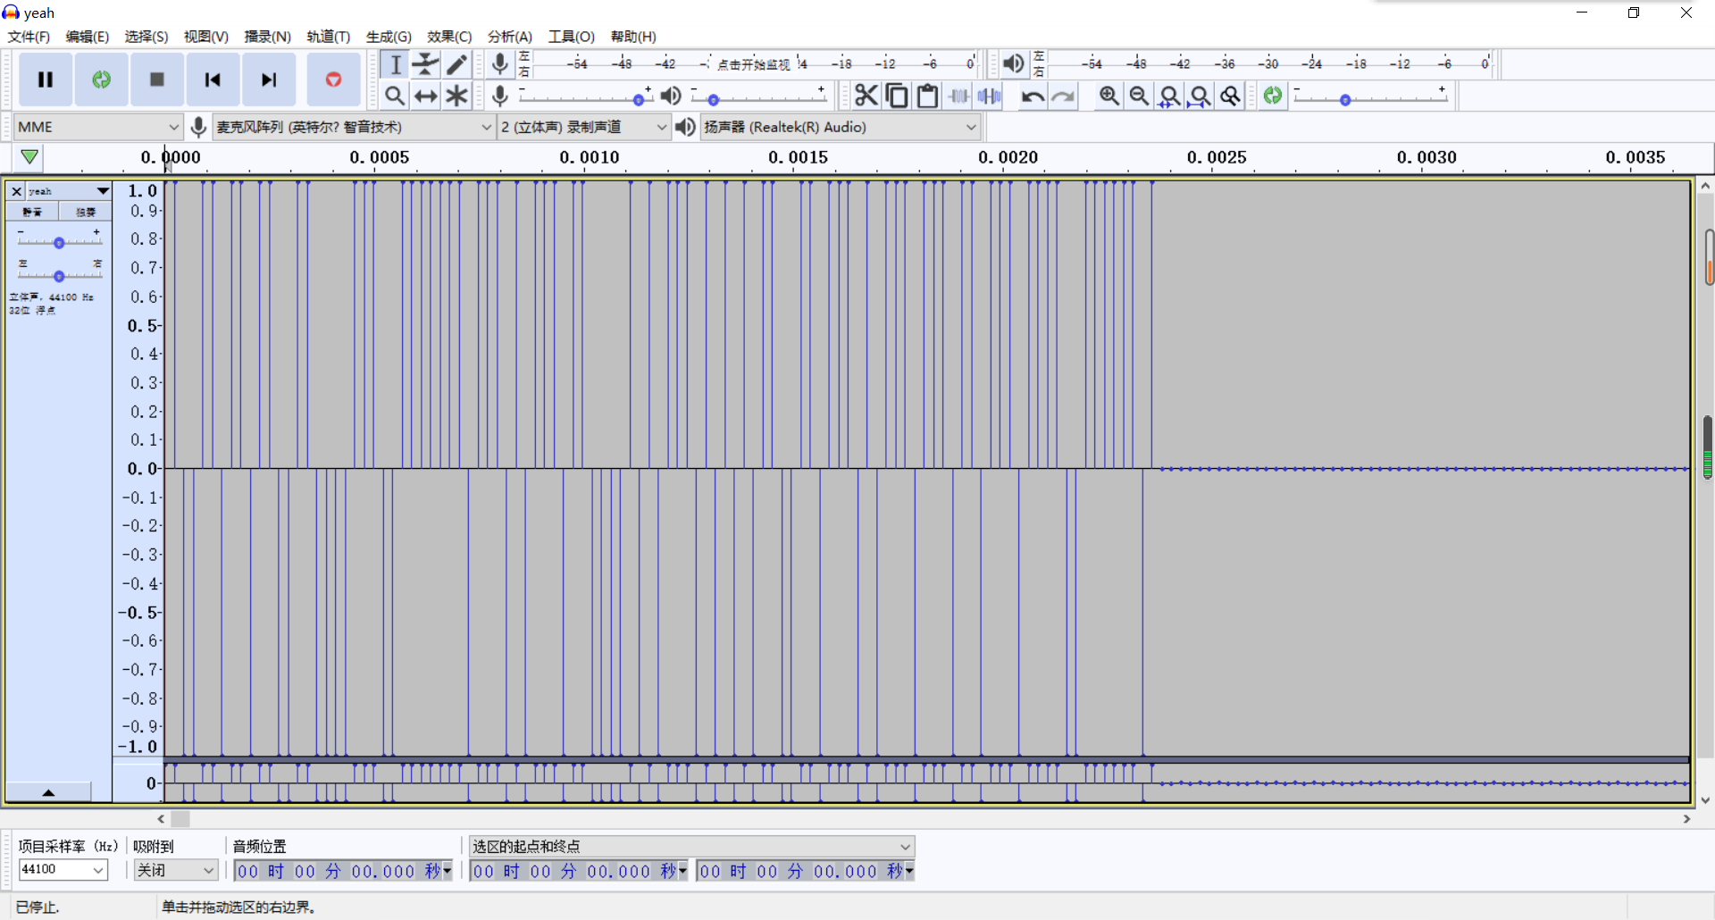Expand the project sample rate 44100 dropdown
Screen dimensions: 1715x920
tap(98, 869)
